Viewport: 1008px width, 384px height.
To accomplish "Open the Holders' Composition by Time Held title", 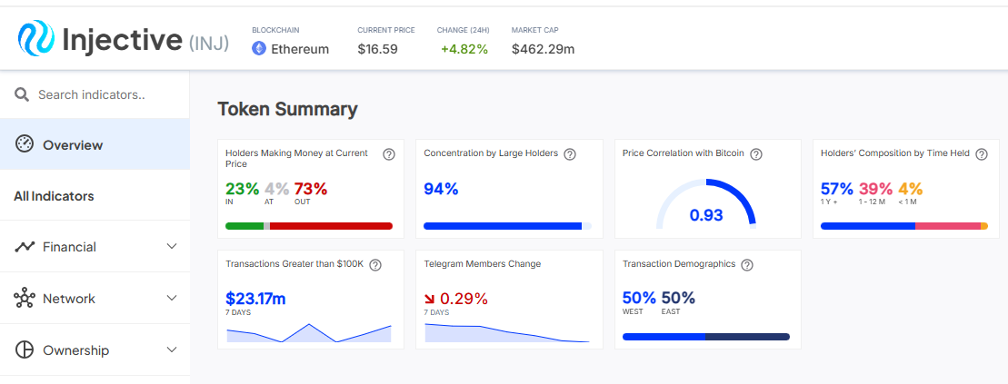I will (895, 153).
